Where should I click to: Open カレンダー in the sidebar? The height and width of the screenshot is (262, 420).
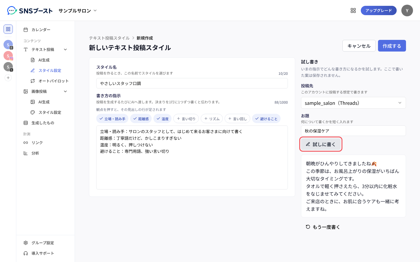[x=45, y=30]
